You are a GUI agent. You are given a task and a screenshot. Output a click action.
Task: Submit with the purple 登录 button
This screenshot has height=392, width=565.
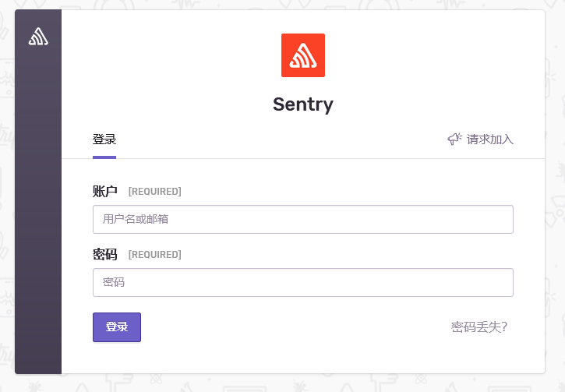coord(117,327)
